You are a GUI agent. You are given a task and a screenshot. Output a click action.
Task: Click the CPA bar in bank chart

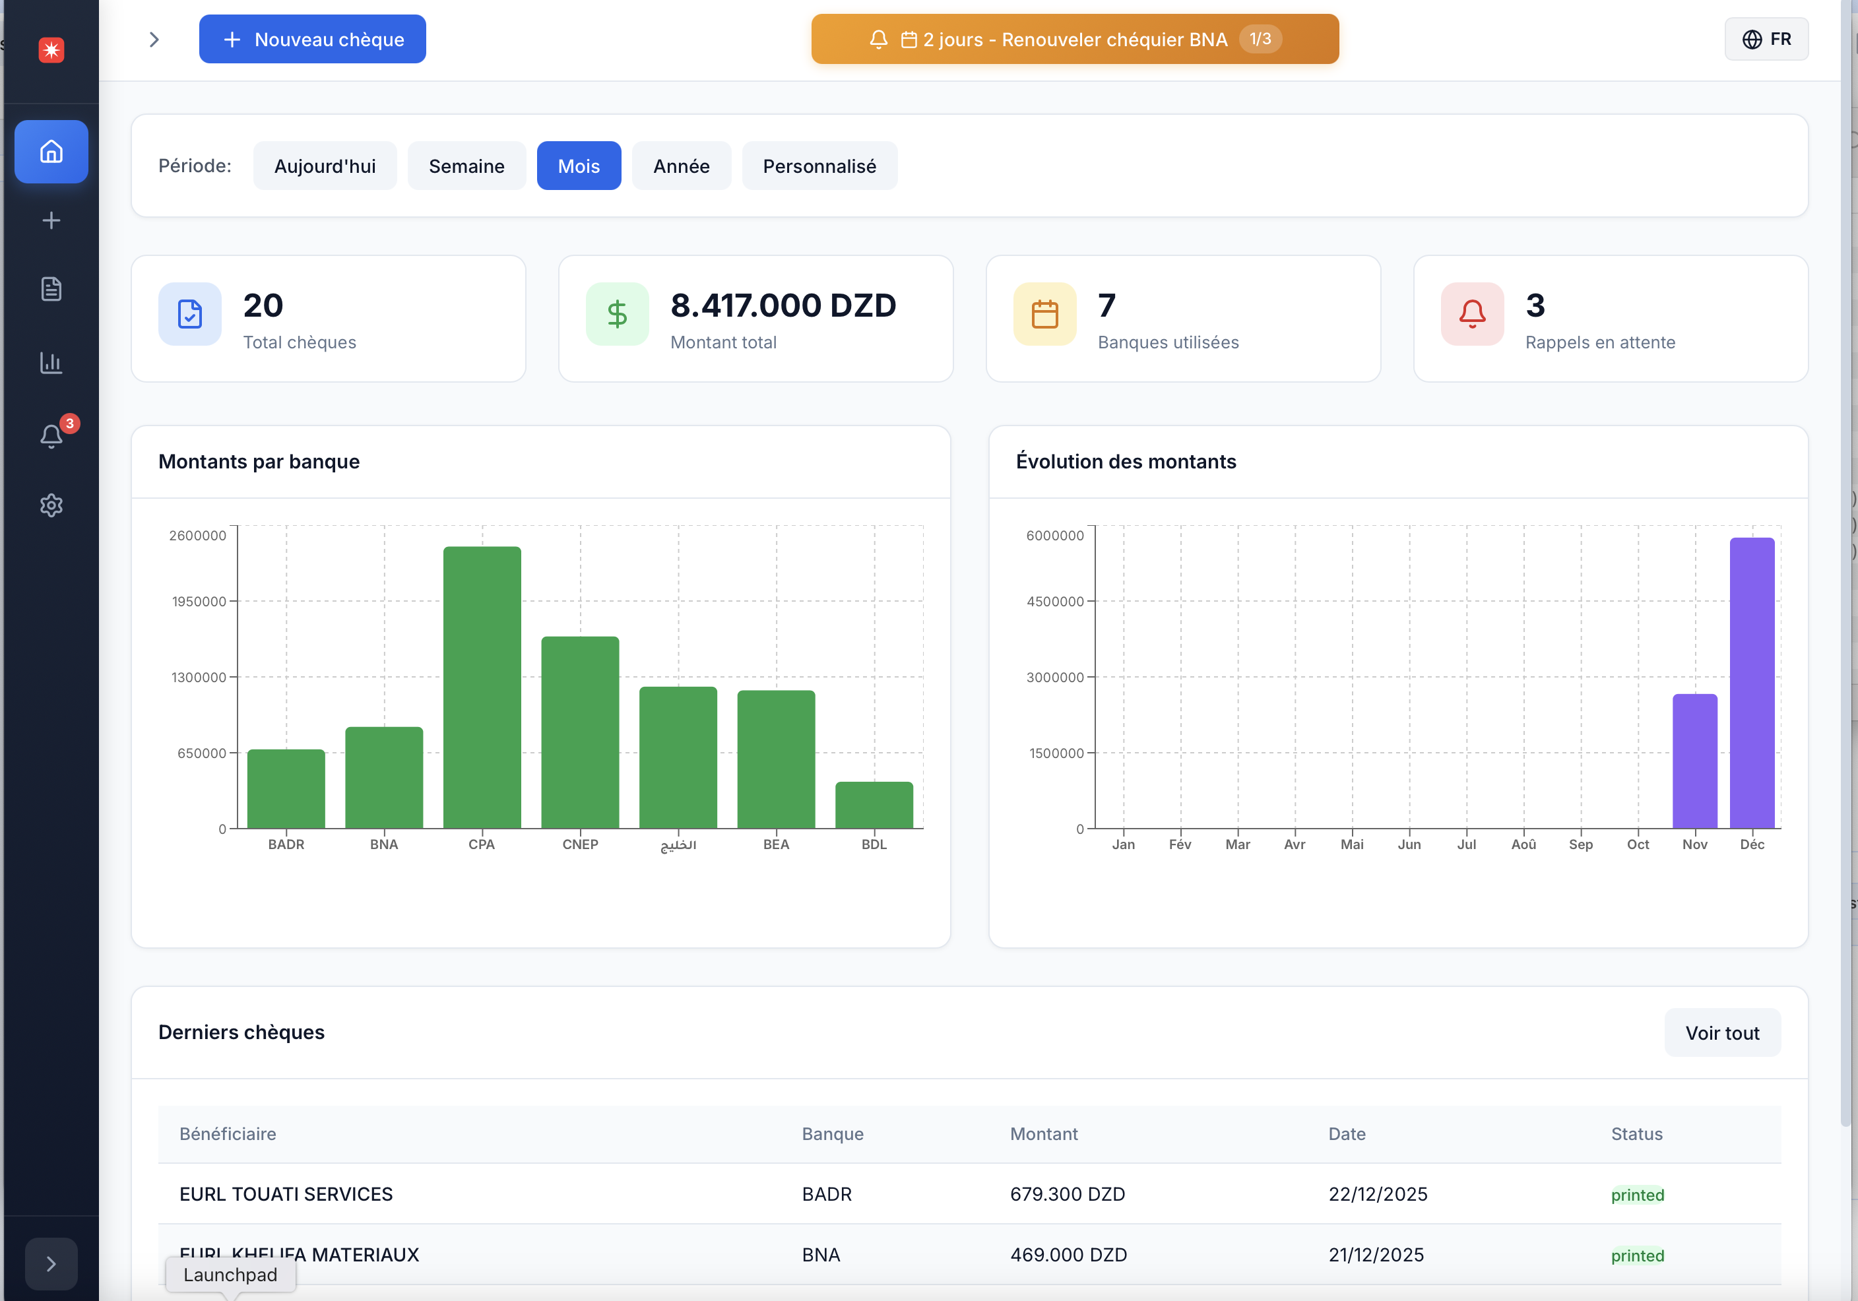pos(482,687)
